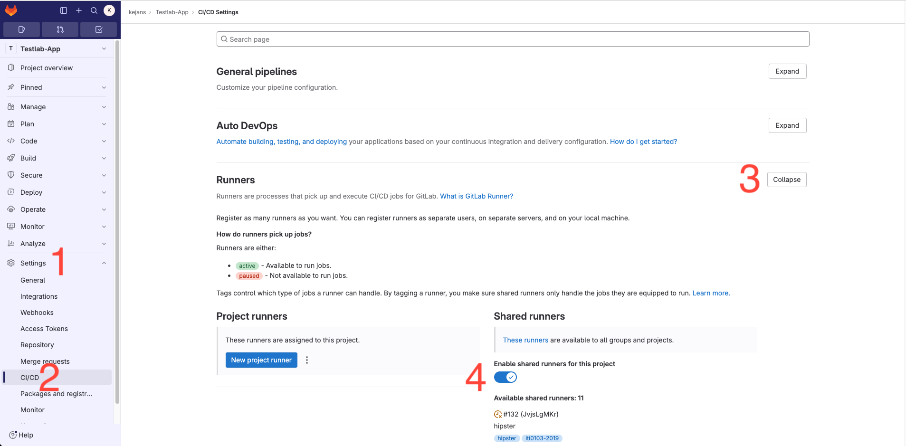Click the Secure shield icon
The image size is (906, 446).
click(x=11, y=175)
